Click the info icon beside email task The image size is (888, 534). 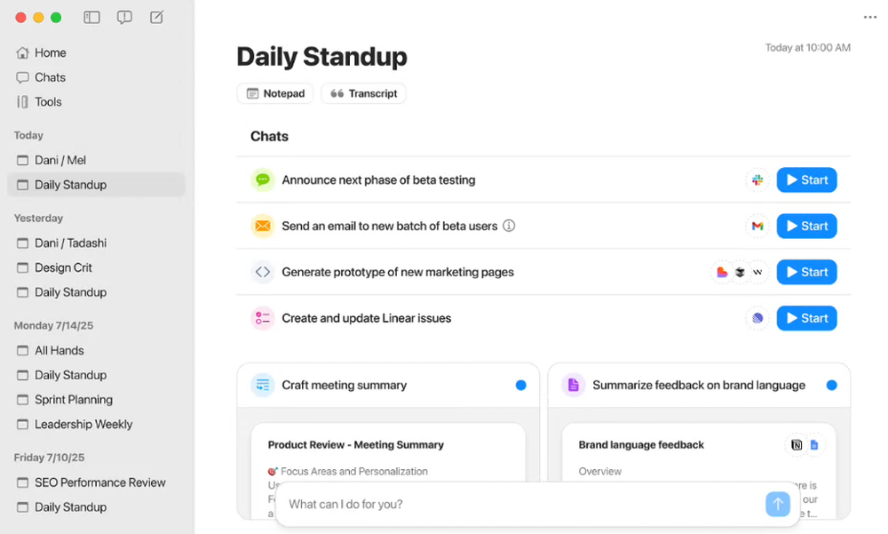pyautogui.click(x=509, y=226)
